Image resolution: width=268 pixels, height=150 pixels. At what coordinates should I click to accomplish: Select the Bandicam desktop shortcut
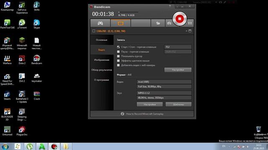point(36,60)
